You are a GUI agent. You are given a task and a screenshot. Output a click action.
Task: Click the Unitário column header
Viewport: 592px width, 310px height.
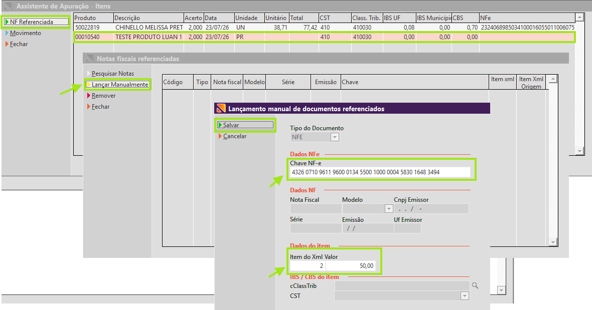tap(276, 18)
